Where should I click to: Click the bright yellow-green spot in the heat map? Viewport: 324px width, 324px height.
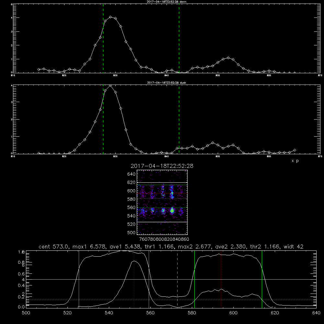click(172, 210)
